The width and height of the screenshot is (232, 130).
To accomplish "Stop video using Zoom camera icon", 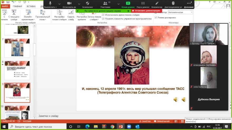I will 69,3.
